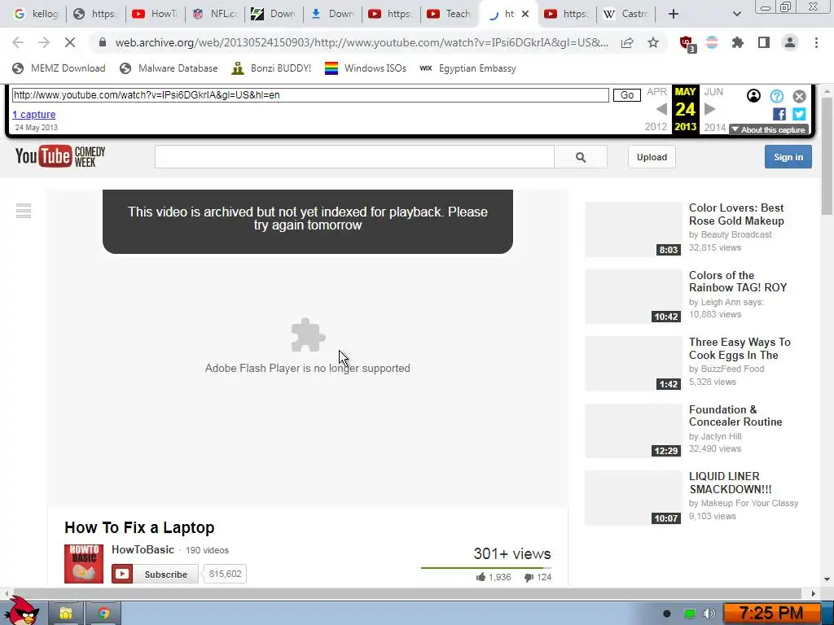Expand tab search dropdown arrow
The width and height of the screenshot is (834, 625).
pyautogui.click(x=736, y=14)
